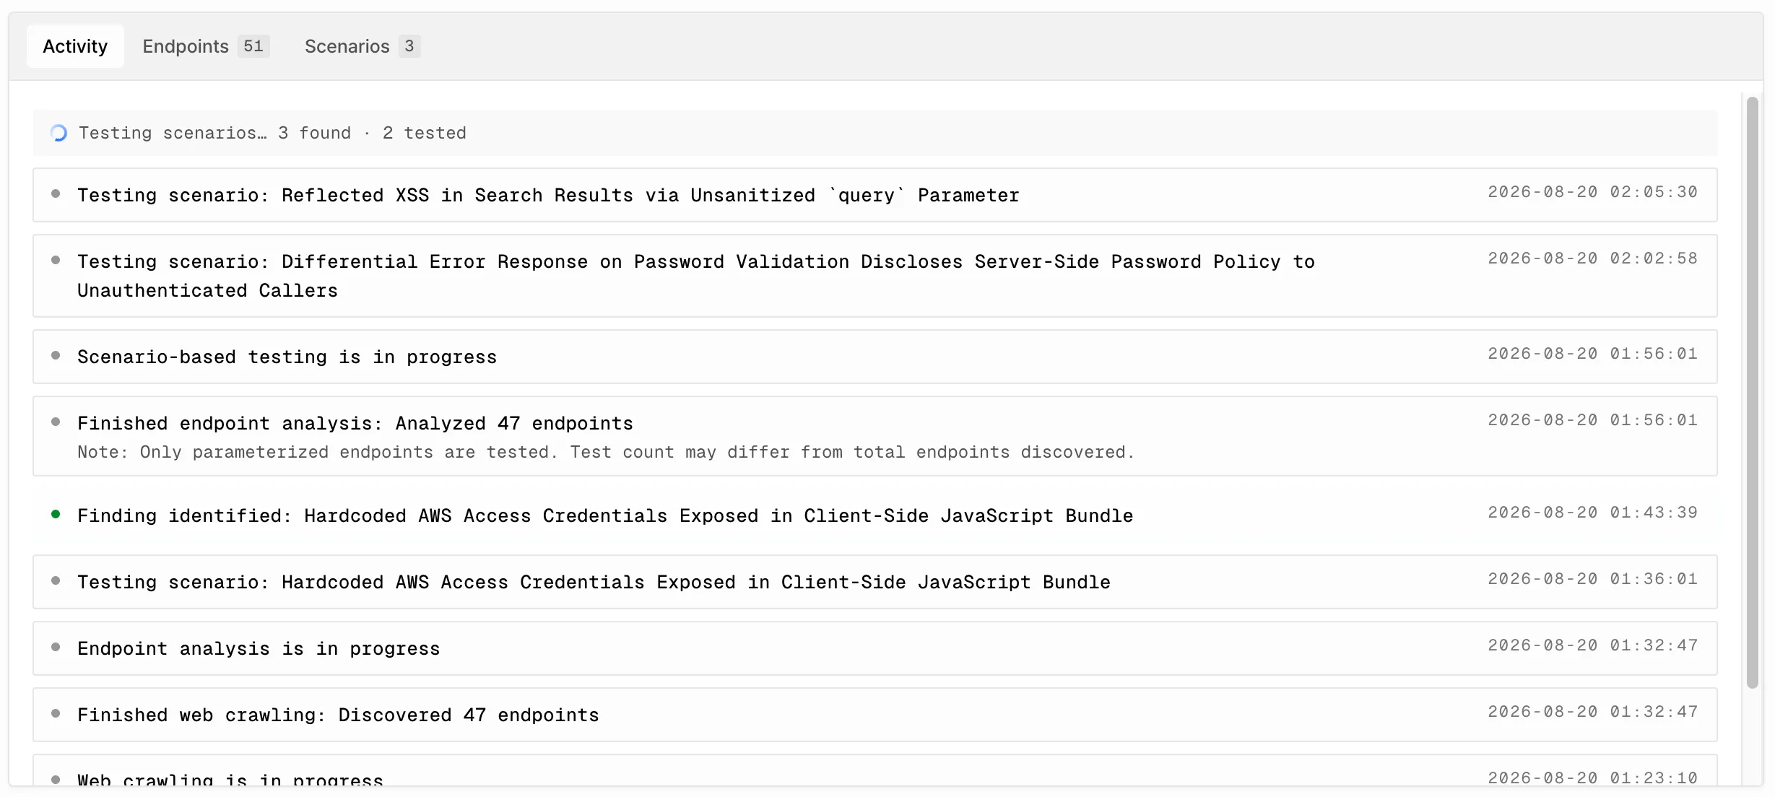Screen dimensions: 1775x797
Task: Click the bullet by Differential Error Response entry
Action: (x=56, y=261)
